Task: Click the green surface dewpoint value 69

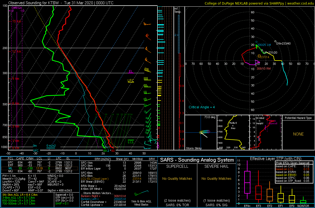Action: [105, 151]
